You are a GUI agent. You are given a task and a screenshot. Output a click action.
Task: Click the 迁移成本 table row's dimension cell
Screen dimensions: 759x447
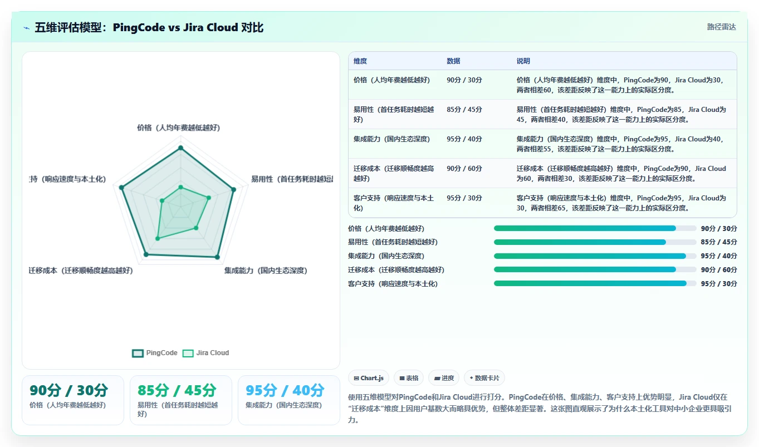coord(394,173)
